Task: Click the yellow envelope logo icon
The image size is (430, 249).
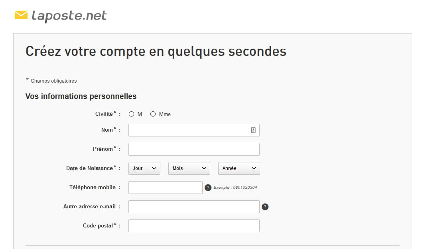Action: [21, 15]
